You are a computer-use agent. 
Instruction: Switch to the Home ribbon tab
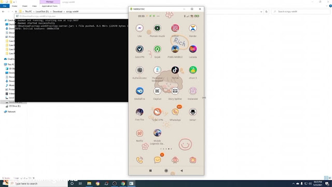[15, 6]
